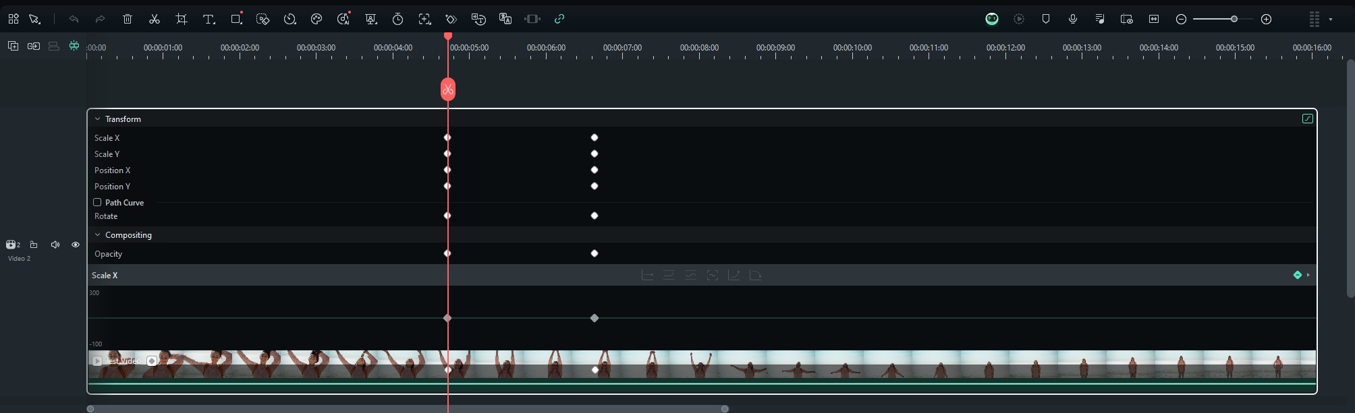
Task: Collapse the Compositing section
Action: coord(98,234)
